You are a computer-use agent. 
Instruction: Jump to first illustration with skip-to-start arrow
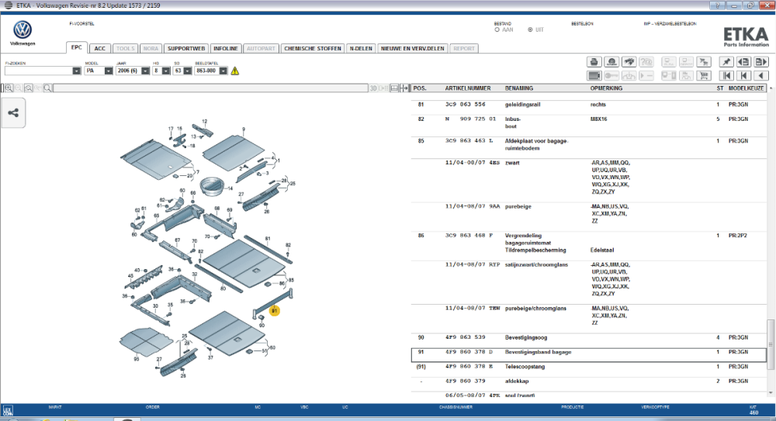tap(726, 76)
